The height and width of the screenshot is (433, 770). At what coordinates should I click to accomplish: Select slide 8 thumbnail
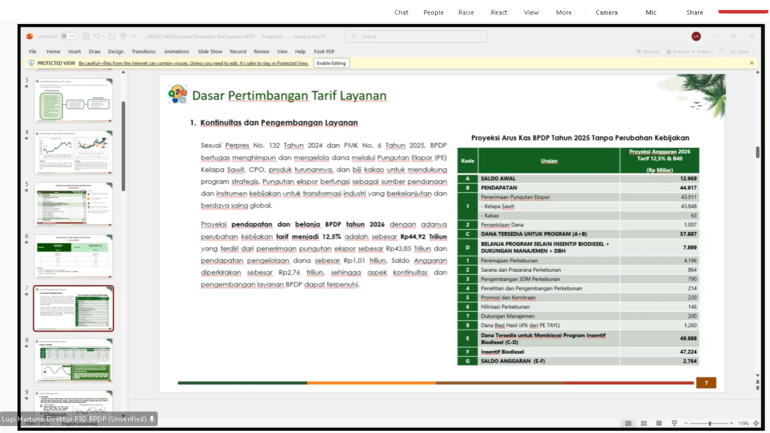click(73, 360)
